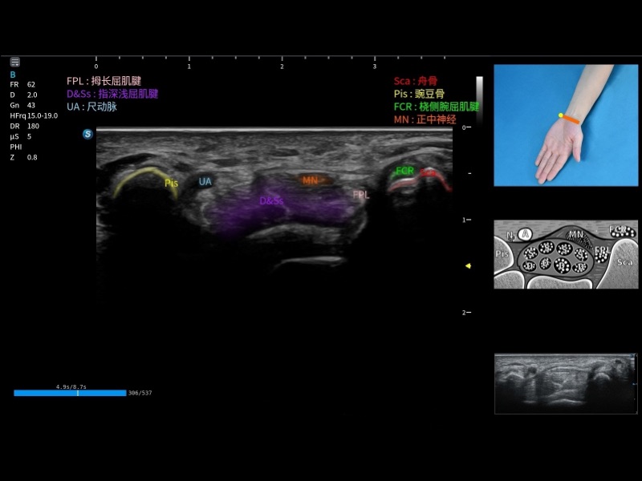
Task: Click the blue S probe orientation marker
Action: coord(87,134)
